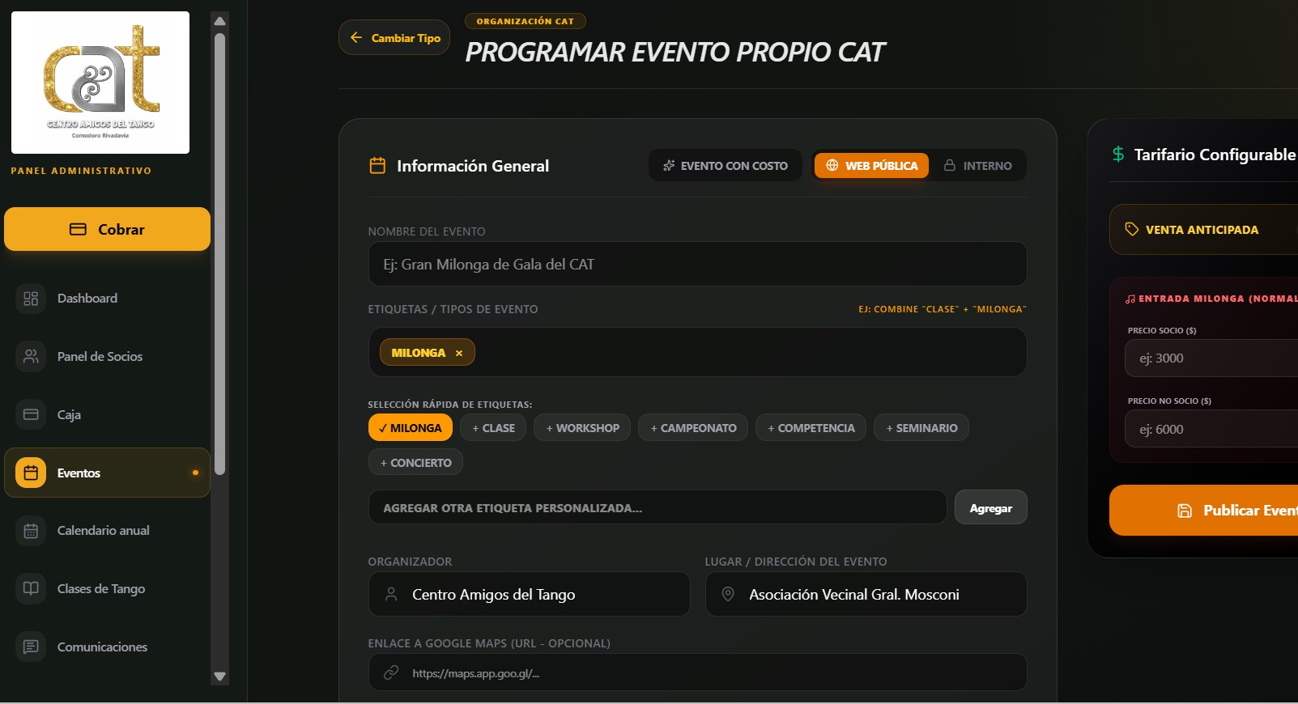Add the CONCIERTO quick tag
The height and width of the screenshot is (704, 1298).
point(415,462)
